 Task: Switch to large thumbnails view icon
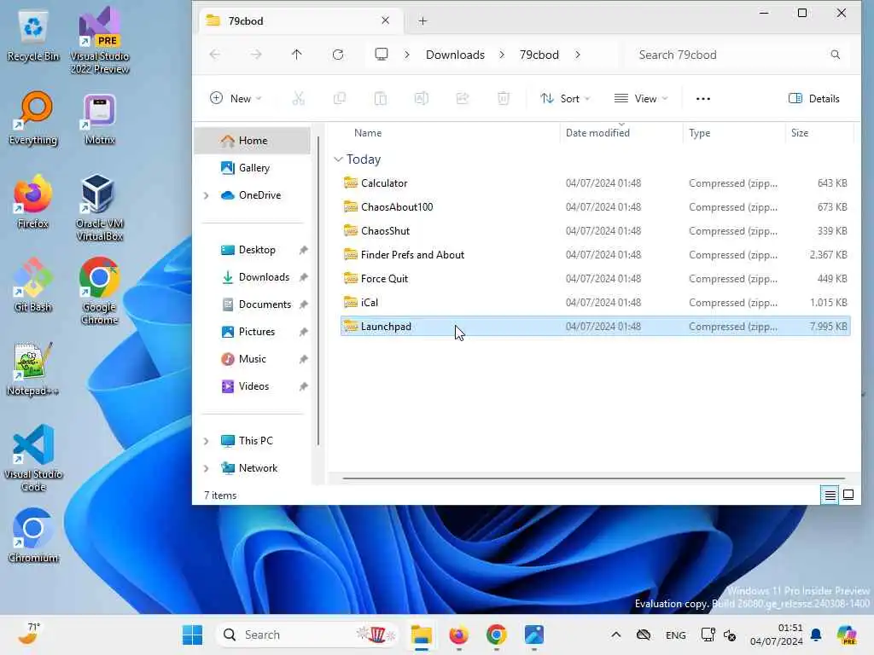[848, 495]
